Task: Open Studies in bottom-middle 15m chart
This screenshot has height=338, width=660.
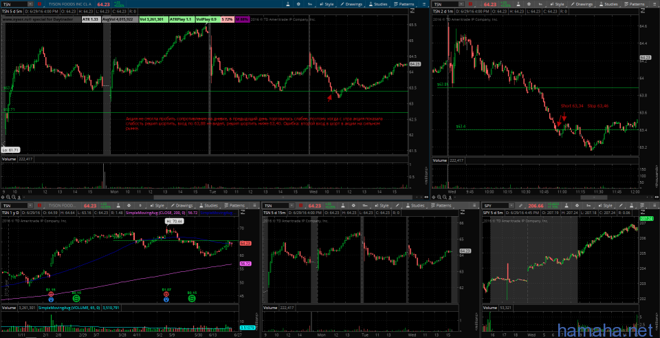Action: [414, 205]
